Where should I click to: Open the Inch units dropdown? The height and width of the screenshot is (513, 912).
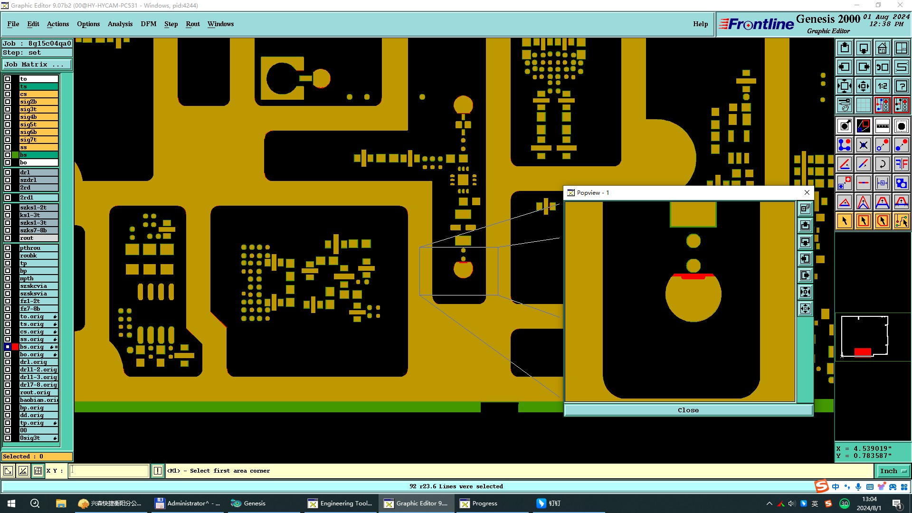click(x=893, y=471)
